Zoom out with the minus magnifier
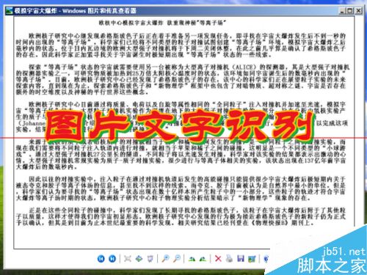 coord(177,258)
